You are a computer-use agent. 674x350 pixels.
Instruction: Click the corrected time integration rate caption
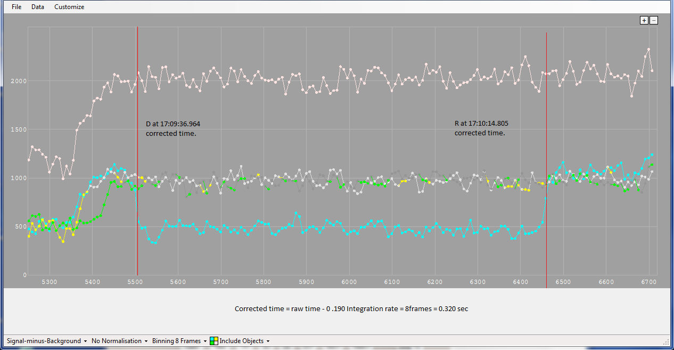(351, 309)
